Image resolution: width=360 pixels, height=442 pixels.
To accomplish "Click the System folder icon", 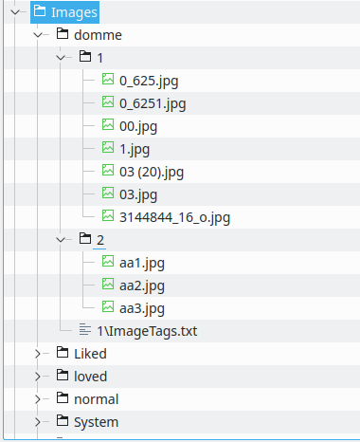I will pyautogui.click(x=63, y=420).
